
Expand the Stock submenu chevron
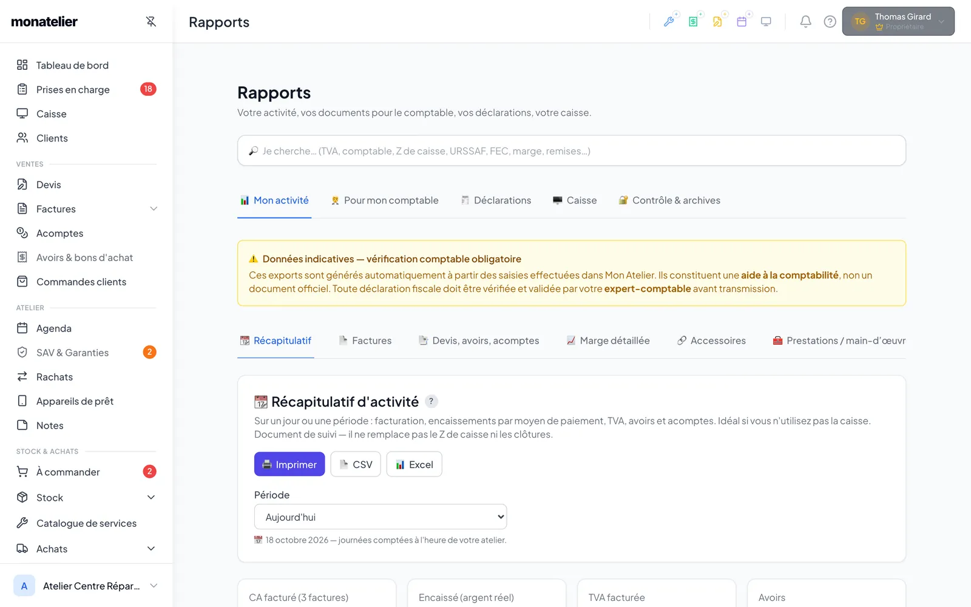pyautogui.click(x=151, y=498)
